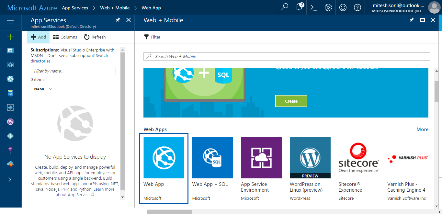Screen dimensions: 442x214
Task: Launch Cloud Shell from top bar
Action: click(x=313, y=7)
